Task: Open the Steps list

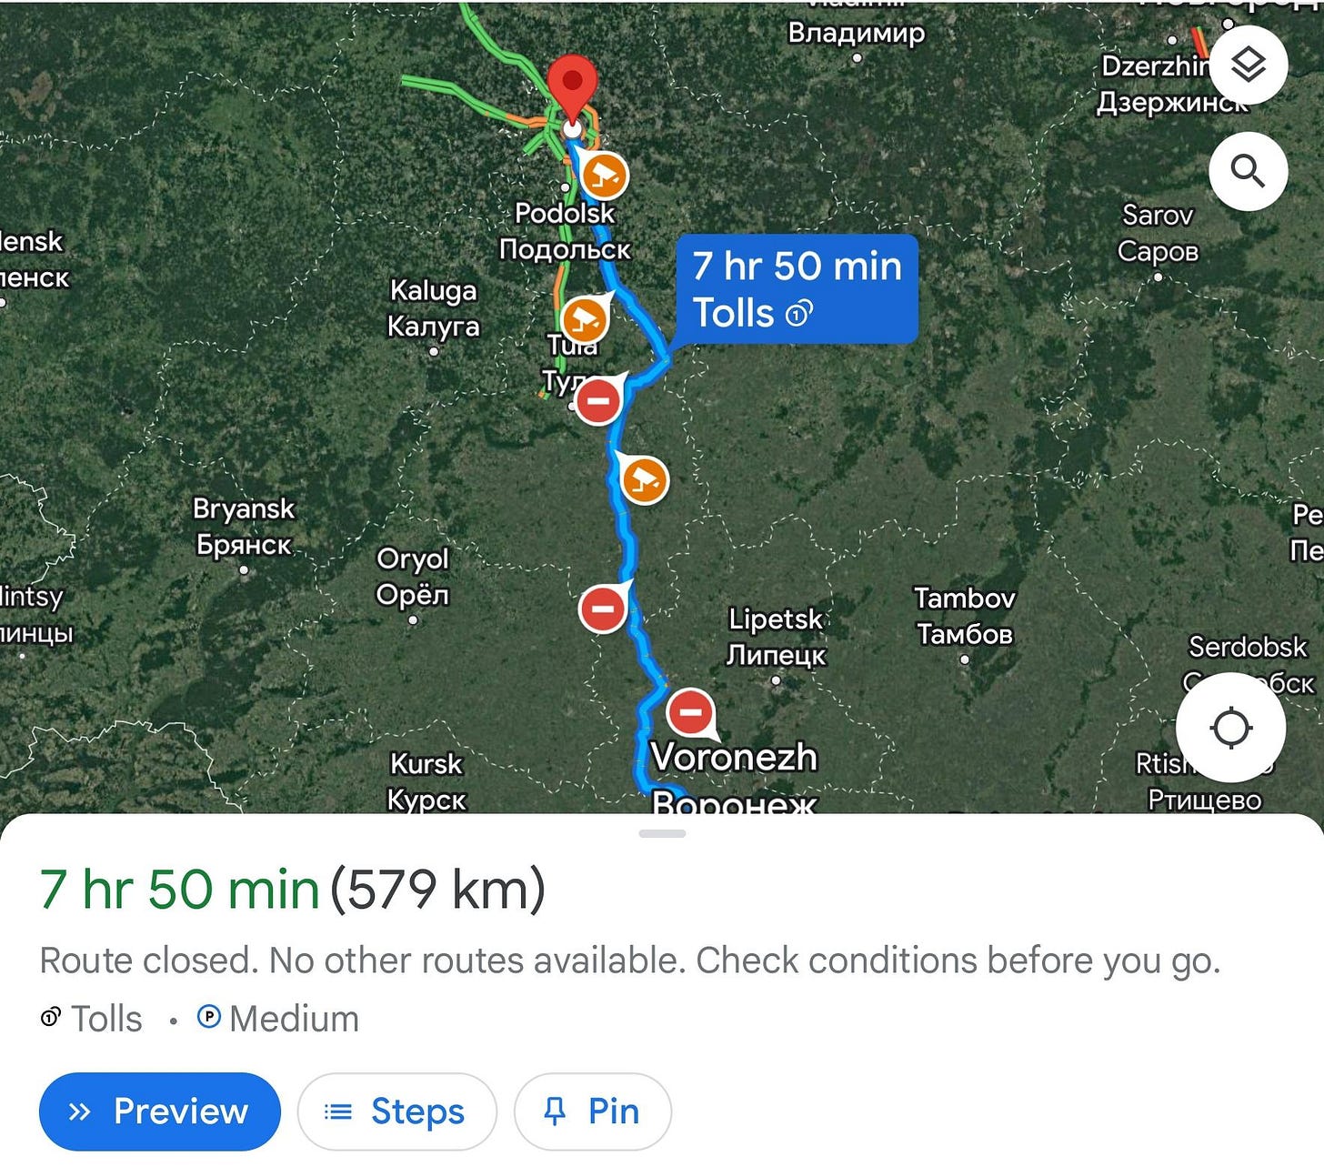Action: [x=397, y=1111]
